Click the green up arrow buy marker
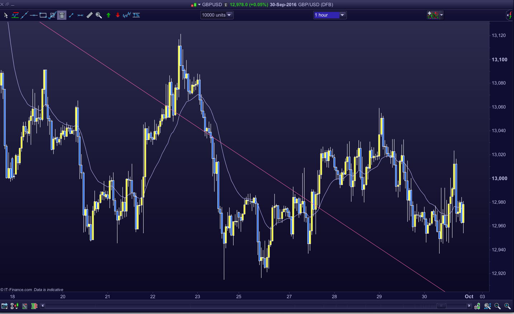The width and height of the screenshot is (514, 314). pyautogui.click(x=108, y=15)
